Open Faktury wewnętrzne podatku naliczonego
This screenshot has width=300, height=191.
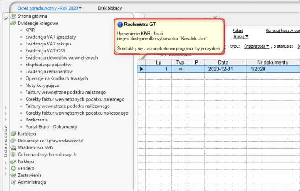pyautogui.click(x=67, y=106)
